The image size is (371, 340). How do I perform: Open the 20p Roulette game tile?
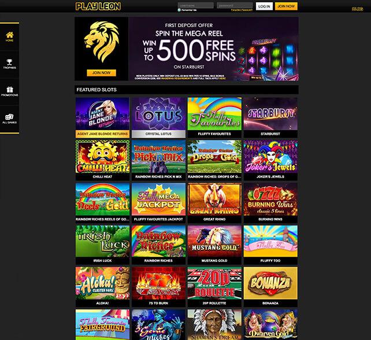coord(214,283)
